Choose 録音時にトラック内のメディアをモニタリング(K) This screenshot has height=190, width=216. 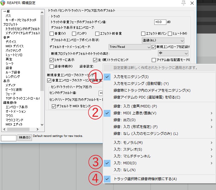pyautogui.click(x=160, y=90)
